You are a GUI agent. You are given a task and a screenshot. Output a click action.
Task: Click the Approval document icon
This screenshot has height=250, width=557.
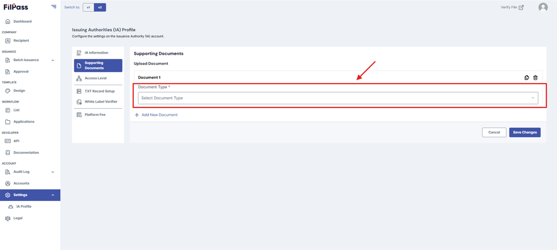[x=8, y=72]
